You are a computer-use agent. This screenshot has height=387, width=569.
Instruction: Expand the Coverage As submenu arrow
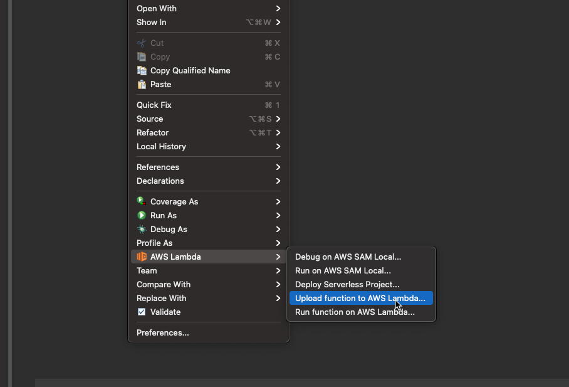(278, 202)
